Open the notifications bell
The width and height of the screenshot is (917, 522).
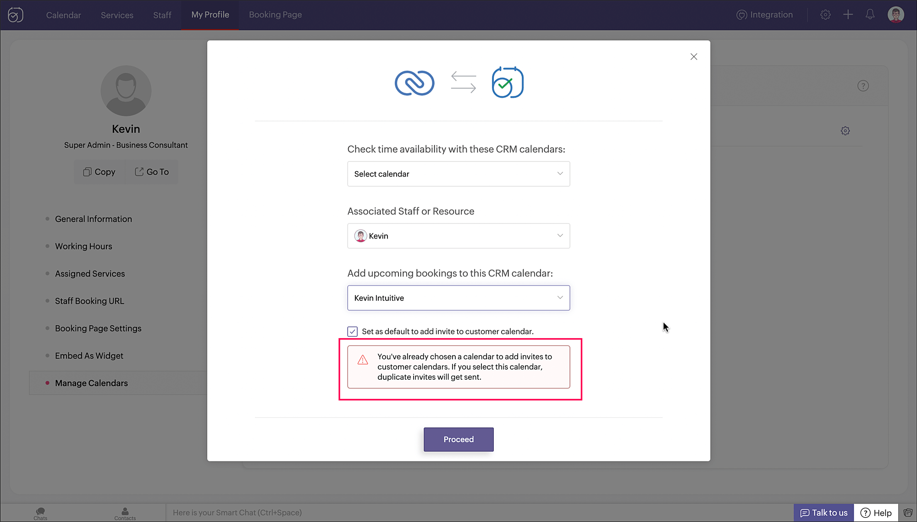[870, 15]
